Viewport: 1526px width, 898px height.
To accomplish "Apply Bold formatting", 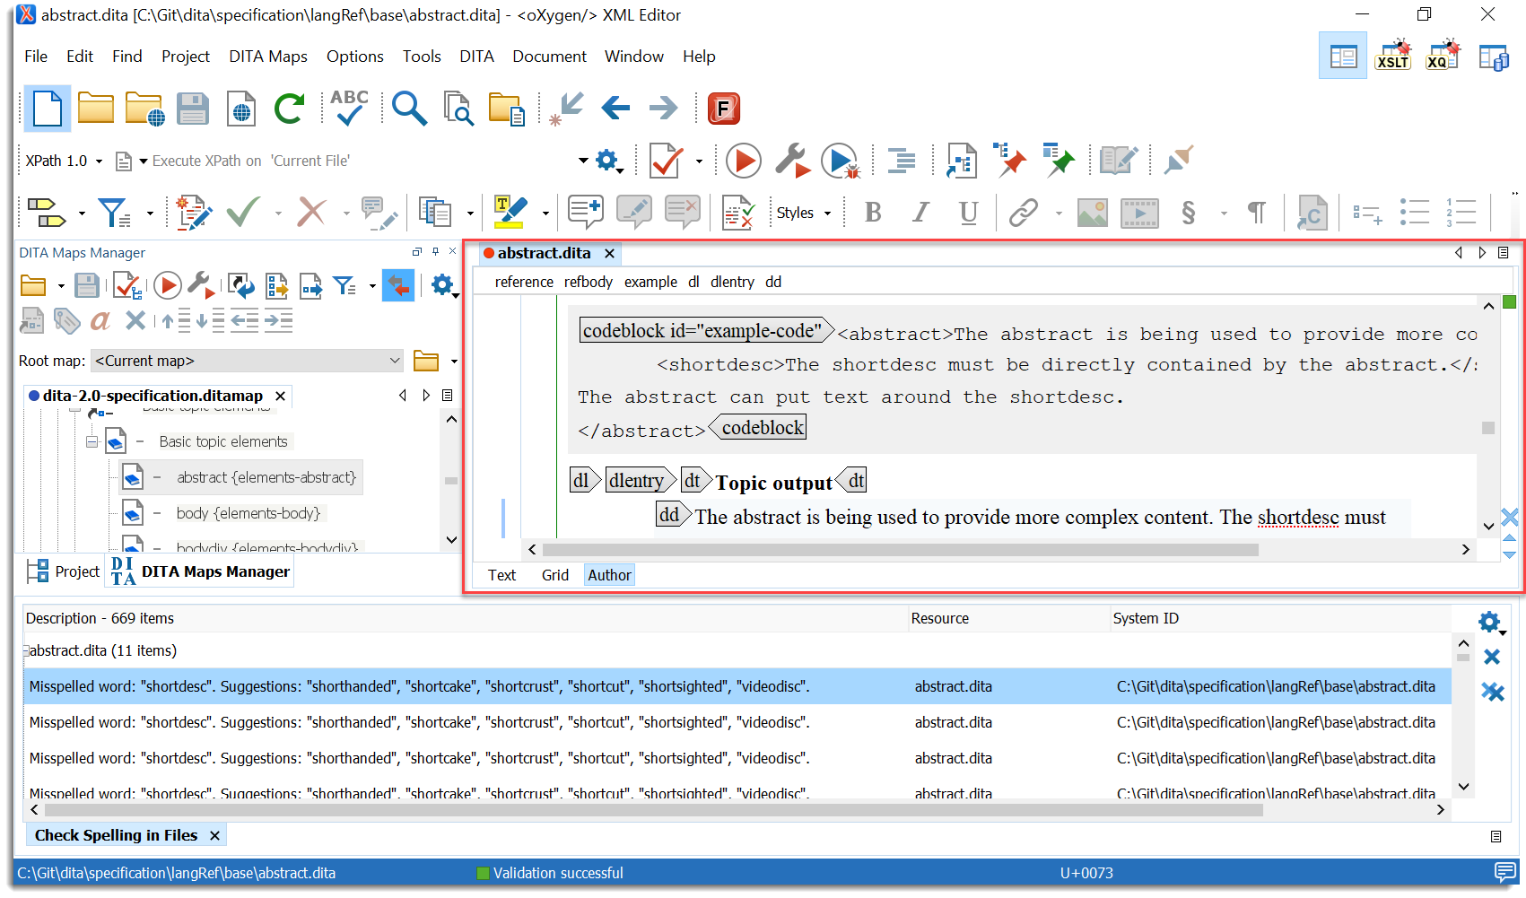I will pos(873,213).
